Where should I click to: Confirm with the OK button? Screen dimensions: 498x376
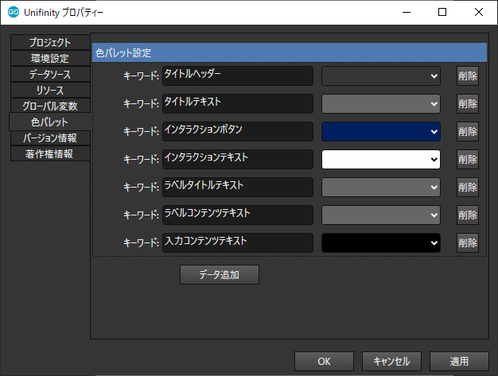(324, 362)
